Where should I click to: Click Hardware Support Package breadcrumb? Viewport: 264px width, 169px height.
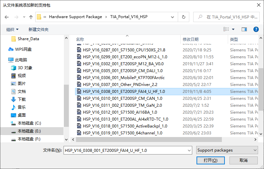tap(75, 17)
